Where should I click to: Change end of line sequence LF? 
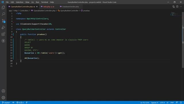[167, 103]
